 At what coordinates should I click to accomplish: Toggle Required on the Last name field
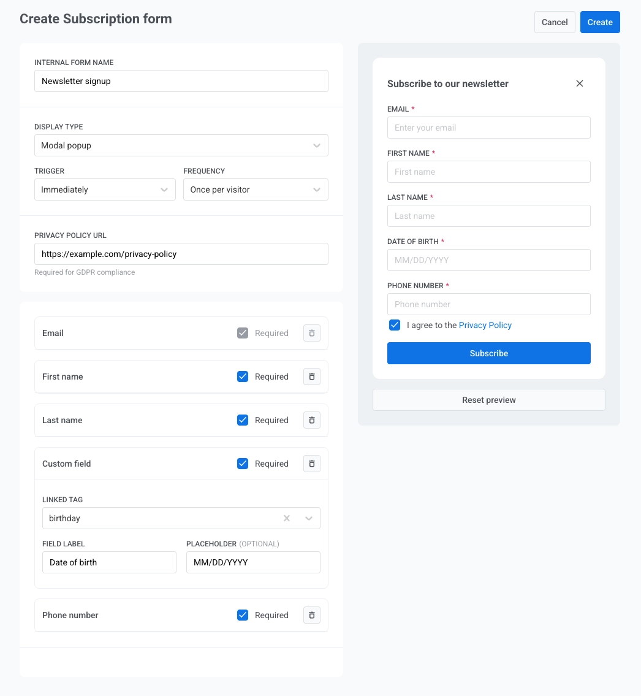(243, 420)
